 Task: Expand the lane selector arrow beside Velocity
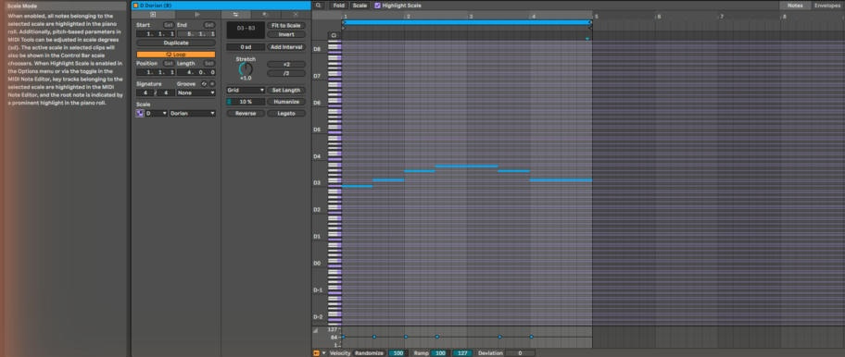point(324,353)
